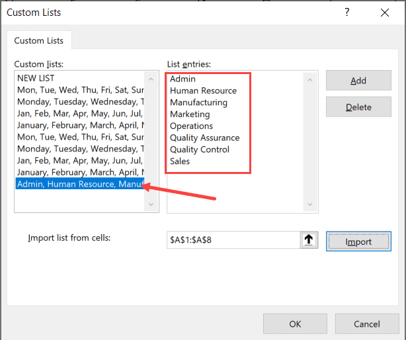Select first Monday, Tuesday, Wednesday list
Viewport: 406px width, 340px height.
coord(79,102)
